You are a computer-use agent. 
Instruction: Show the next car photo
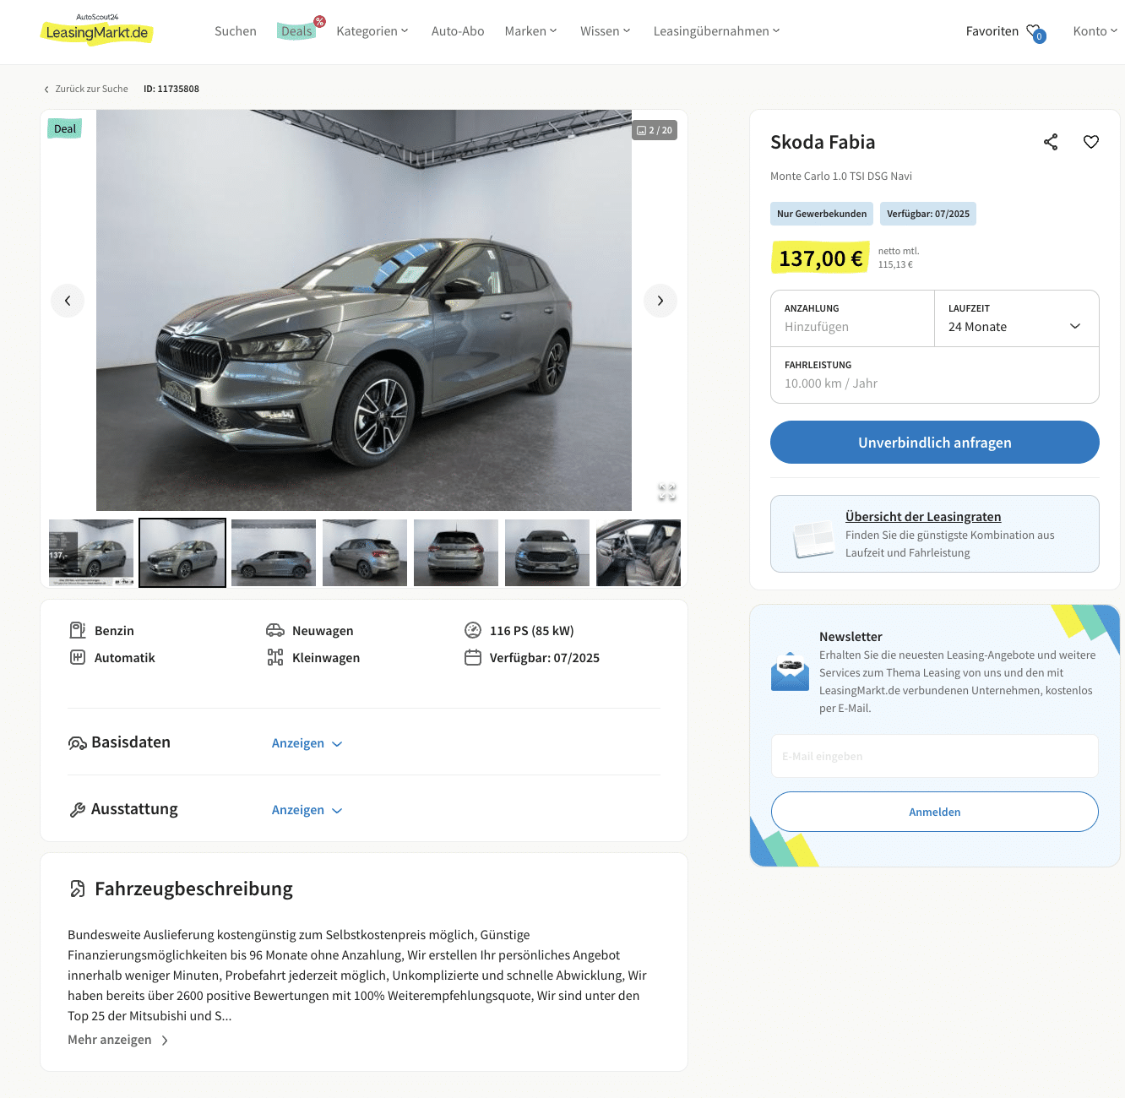coord(660,301)
